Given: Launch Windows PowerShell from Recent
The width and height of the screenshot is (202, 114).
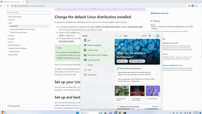Looking at the screenshot, I should coord(92,45).
